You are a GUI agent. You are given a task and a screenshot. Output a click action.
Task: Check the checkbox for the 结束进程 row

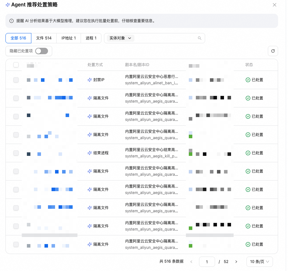pyautogui.click(x=16, y=153)
